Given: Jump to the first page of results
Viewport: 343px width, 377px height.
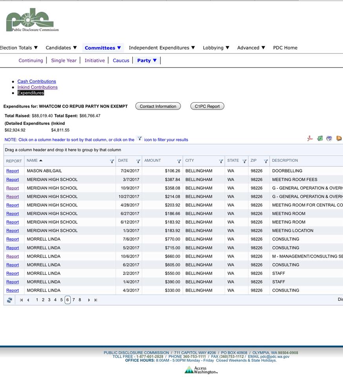Looking at the screenshot, I should 21,300.
